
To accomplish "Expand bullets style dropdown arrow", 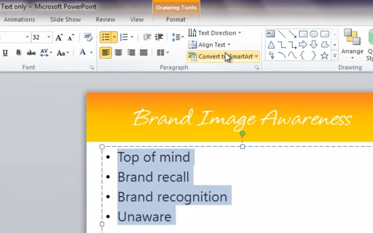I will click(x=114, y=37).
